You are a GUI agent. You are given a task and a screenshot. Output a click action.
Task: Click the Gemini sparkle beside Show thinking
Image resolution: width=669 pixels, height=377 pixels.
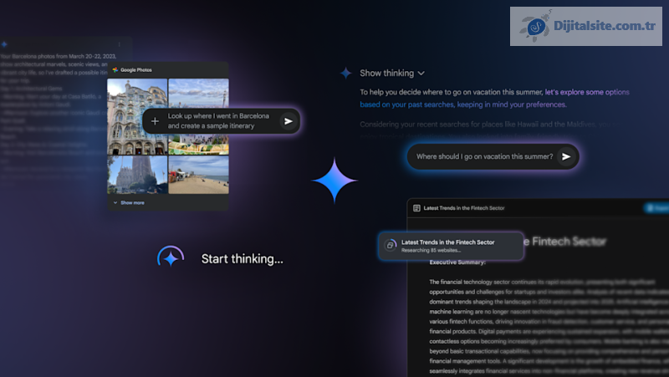point(345,74)
